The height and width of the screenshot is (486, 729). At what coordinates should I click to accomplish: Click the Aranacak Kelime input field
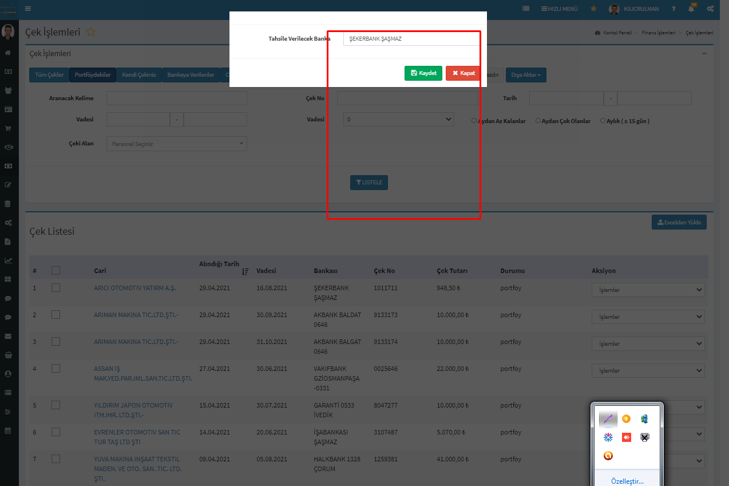click(x=176, y=98)
